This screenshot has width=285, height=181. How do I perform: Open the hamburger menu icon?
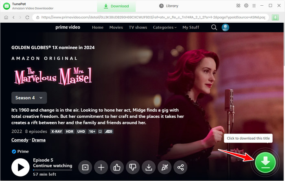click(x=254, y=6)
